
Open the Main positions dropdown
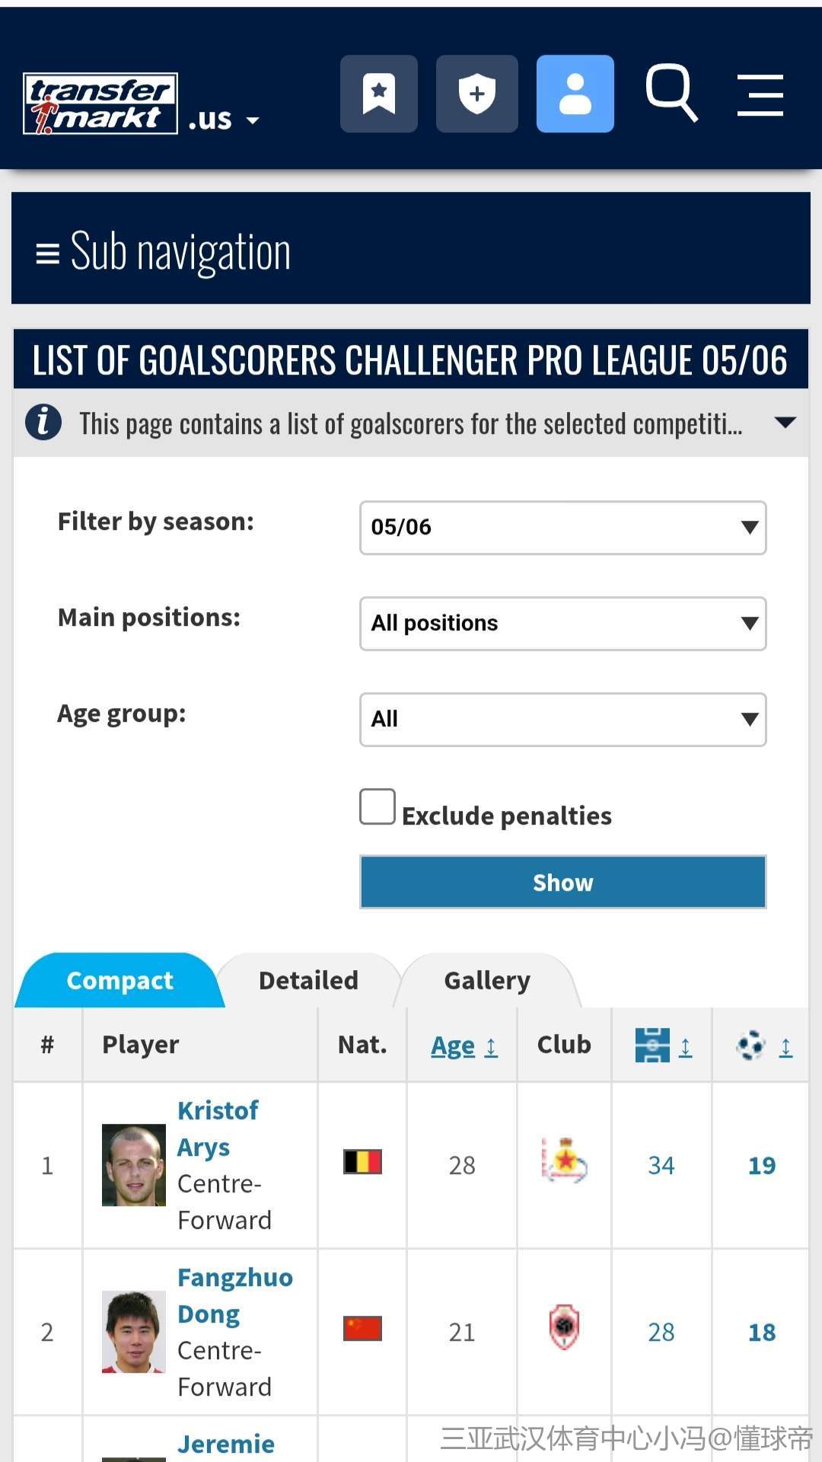click(562, 624)
